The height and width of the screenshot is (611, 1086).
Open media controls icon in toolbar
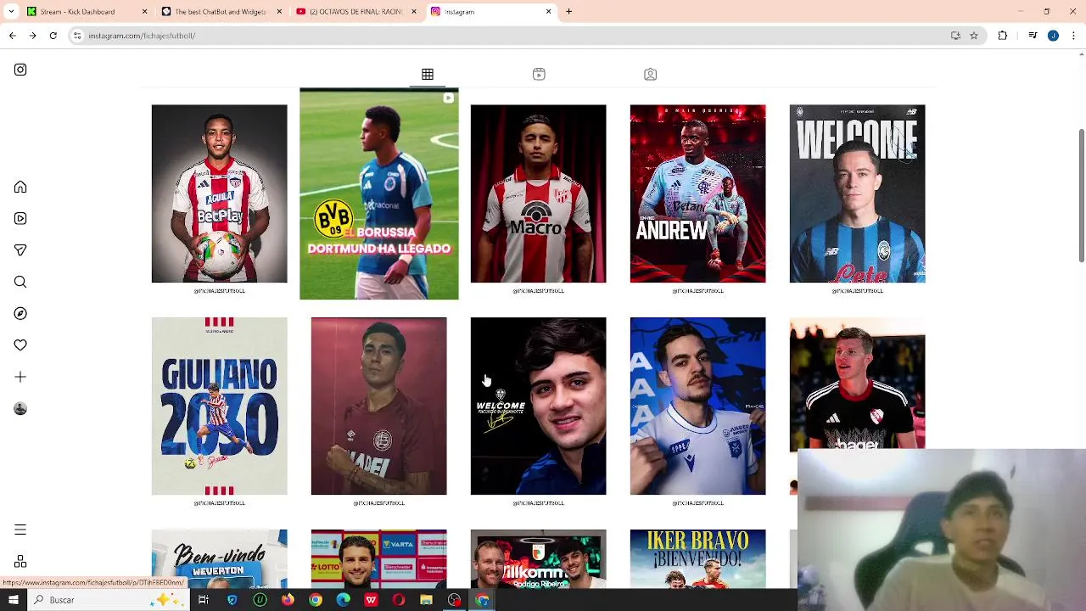pyautogui.click(x=1033, y=36)
